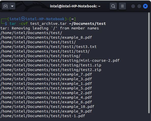Click the prompt user@host text
Screen dimensions: 151x121
tap(37, 19)
